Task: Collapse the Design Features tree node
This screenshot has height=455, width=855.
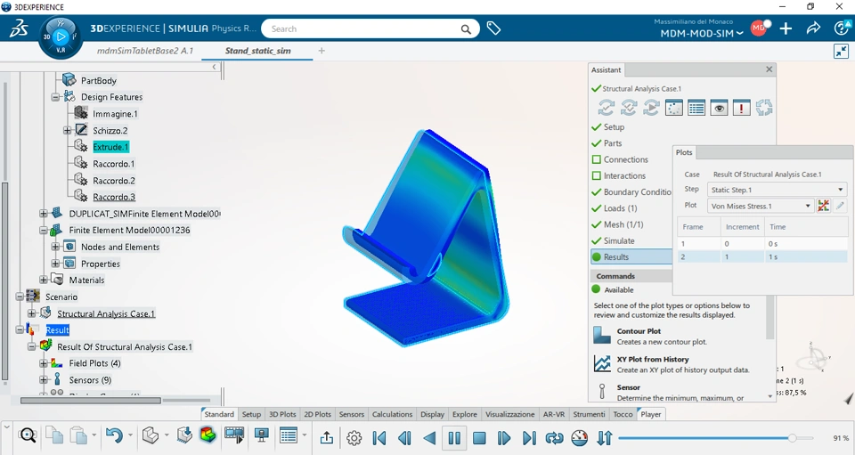Action: 55,97
